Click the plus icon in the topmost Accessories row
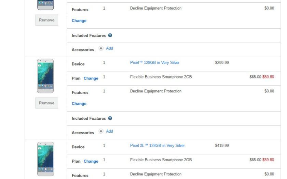This screenshot has width=287, height=179. [x=101, y=48]
